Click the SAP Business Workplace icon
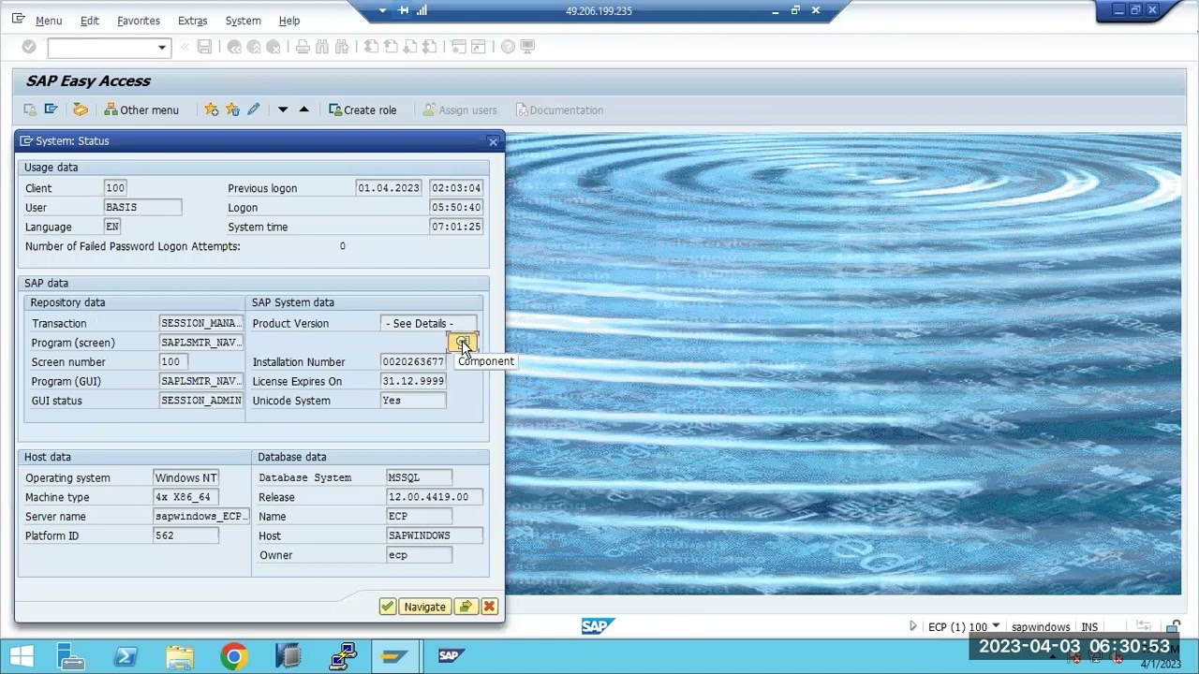The image size is (1199, 674). pos(81,110)
